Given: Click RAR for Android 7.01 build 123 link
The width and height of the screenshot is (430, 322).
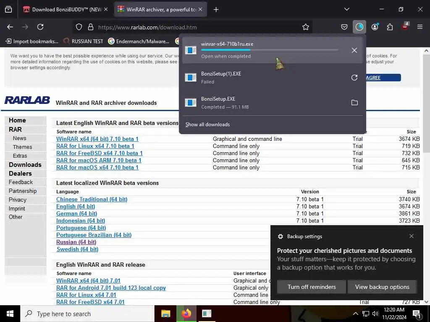Looking at the screenshot, I should click(x=111, y=288).
